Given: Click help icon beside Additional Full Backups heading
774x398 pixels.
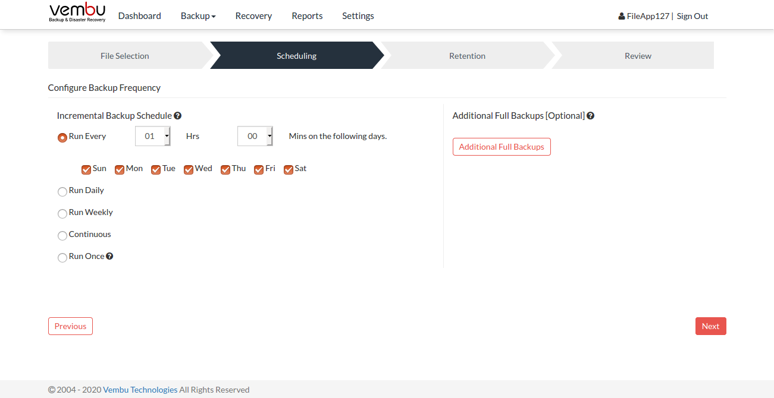Looking at the screenshot, I should (591, 116).
